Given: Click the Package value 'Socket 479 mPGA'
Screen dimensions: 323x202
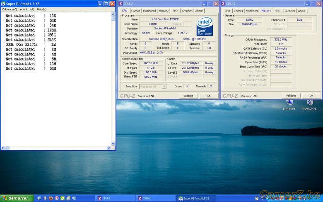Looking at the screenshot, I should tap(165, 29).
